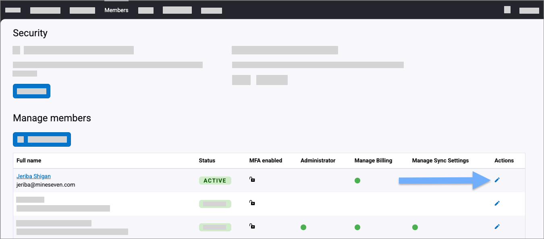Click the Status column header
Screen dimensions: 544x239
click(x=207, y=160)
